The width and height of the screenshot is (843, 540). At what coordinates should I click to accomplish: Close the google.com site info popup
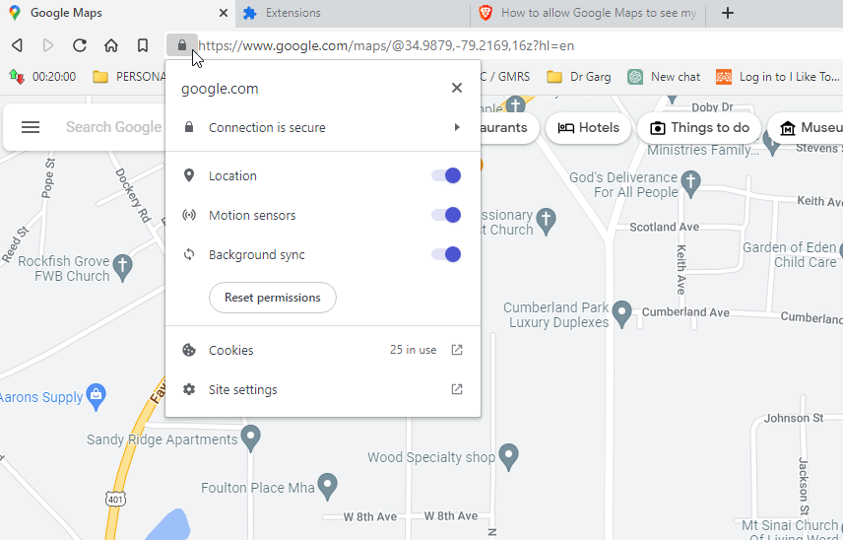click(456, 88)
